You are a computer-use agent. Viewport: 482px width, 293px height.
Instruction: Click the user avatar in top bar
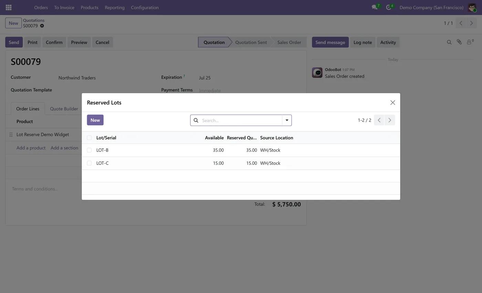(472, 7)
